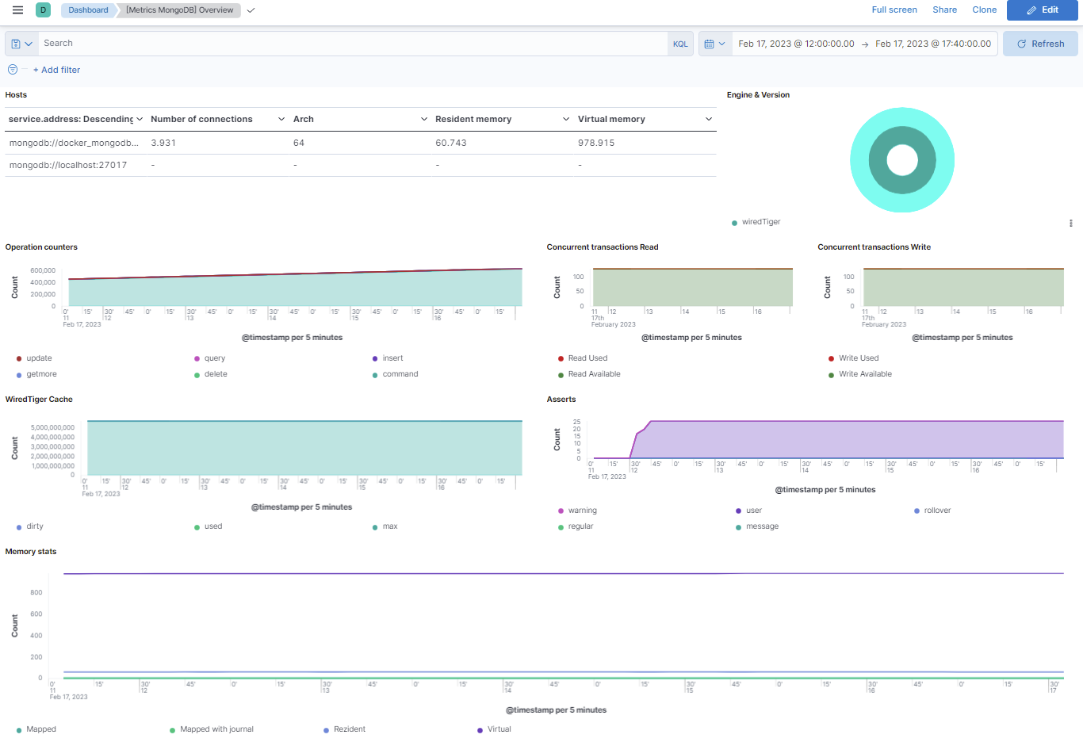
Task: Clone the current dashboard
Action: 984,10
